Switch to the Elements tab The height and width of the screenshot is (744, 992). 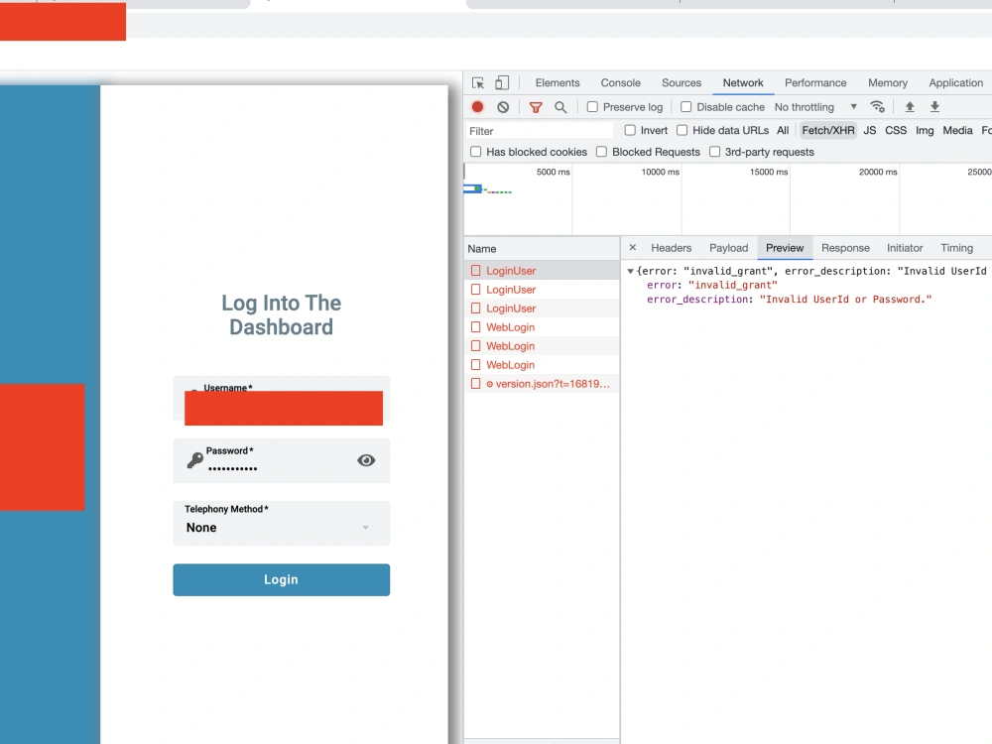click(x=558, y=83)
